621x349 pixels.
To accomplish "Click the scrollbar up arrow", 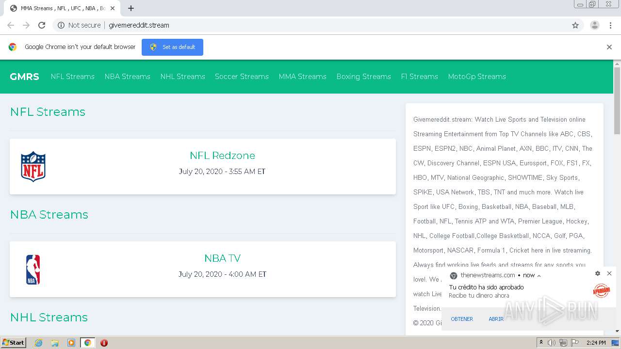I will pyautogui.click(x=617, y=63).
